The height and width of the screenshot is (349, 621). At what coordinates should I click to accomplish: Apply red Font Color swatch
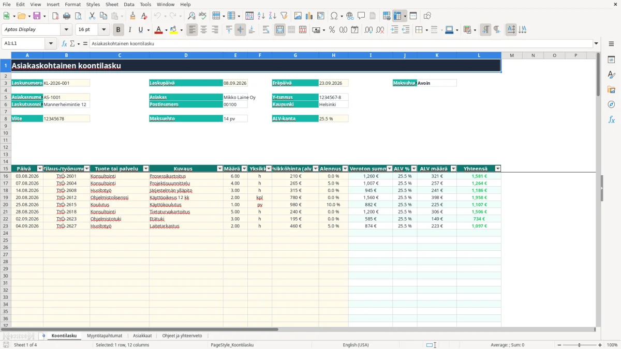click(158, 30)
